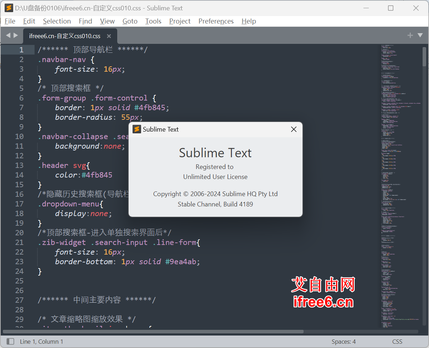Image resolution: width=429 pixels, height=348 pixels.
Task: Open the tab list dropdown arrow
Action: [420, 35]
